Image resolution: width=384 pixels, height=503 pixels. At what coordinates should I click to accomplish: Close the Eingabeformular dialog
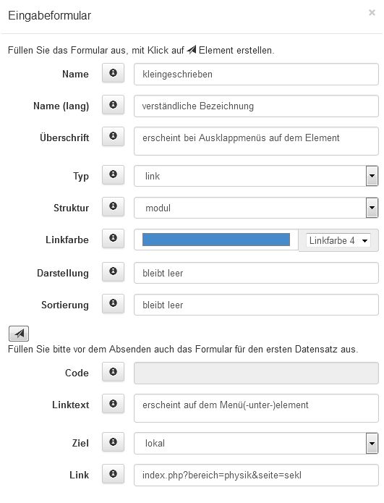pyautogui.click(x=372, y=12)
